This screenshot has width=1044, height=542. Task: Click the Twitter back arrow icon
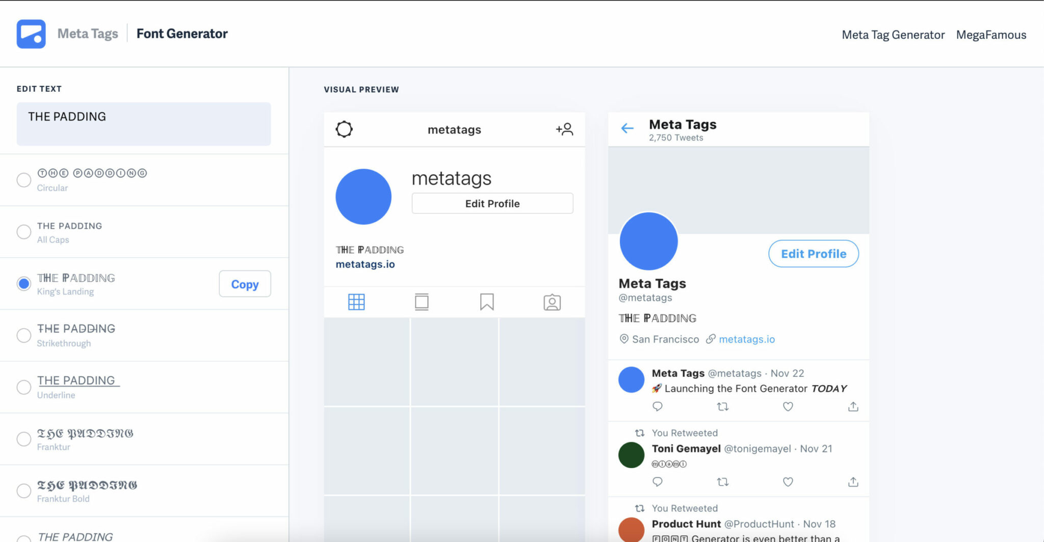click(628, 128)
